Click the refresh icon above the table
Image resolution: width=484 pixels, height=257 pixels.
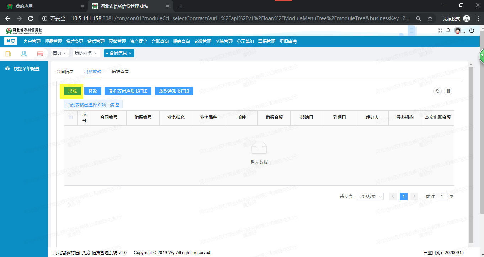click(x=437, y=91)
